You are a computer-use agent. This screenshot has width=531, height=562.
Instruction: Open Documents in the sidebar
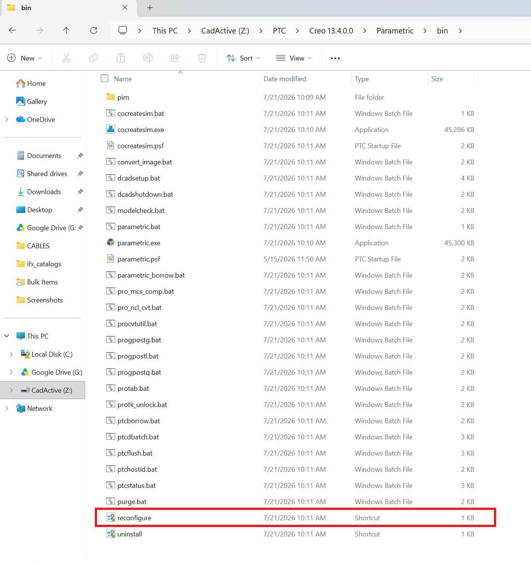tap(44, 155)
